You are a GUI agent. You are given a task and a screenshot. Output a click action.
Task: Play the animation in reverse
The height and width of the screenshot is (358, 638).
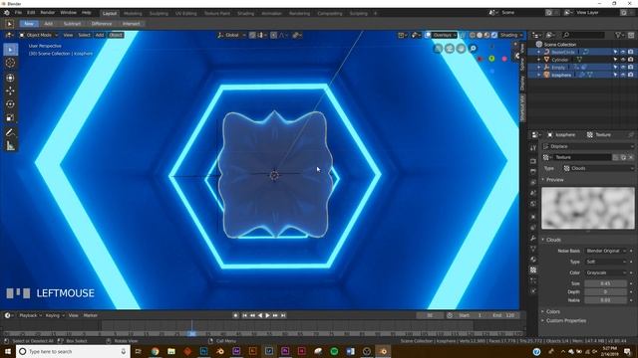point(260,315)
